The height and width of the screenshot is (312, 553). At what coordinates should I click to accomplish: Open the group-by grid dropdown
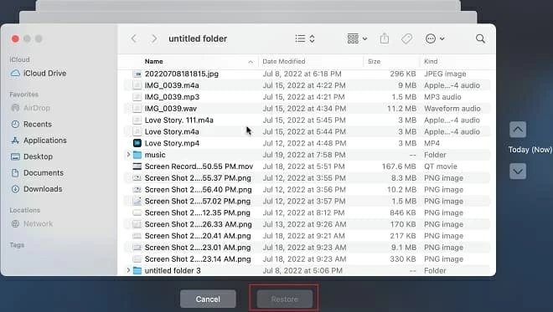pyautogui.click(x=357, y=38)
